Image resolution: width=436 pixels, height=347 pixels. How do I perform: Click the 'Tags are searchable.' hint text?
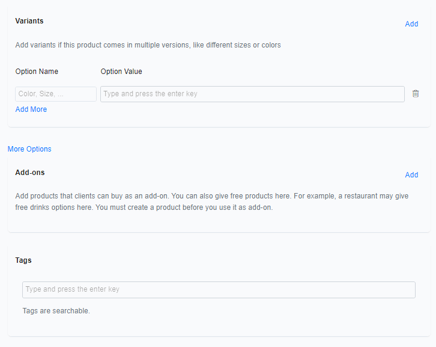tap(56, 311)
